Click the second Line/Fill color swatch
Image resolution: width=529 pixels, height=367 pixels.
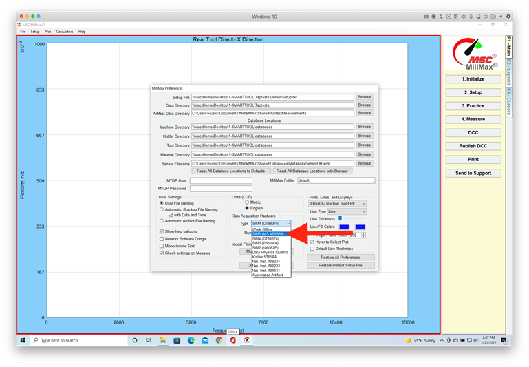[360, 227]
